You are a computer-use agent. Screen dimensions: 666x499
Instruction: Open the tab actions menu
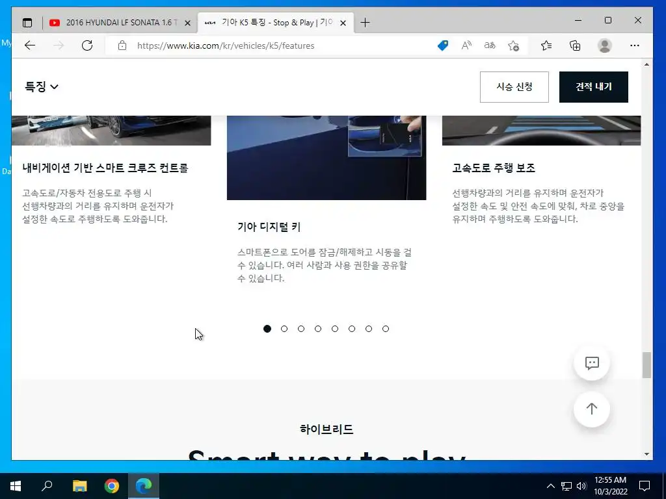point(27,23)
